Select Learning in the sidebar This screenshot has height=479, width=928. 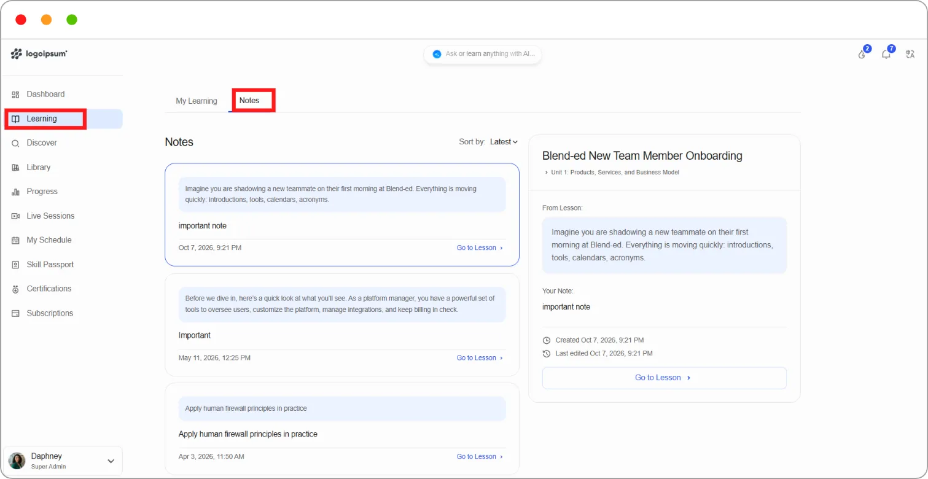(64, 119)
